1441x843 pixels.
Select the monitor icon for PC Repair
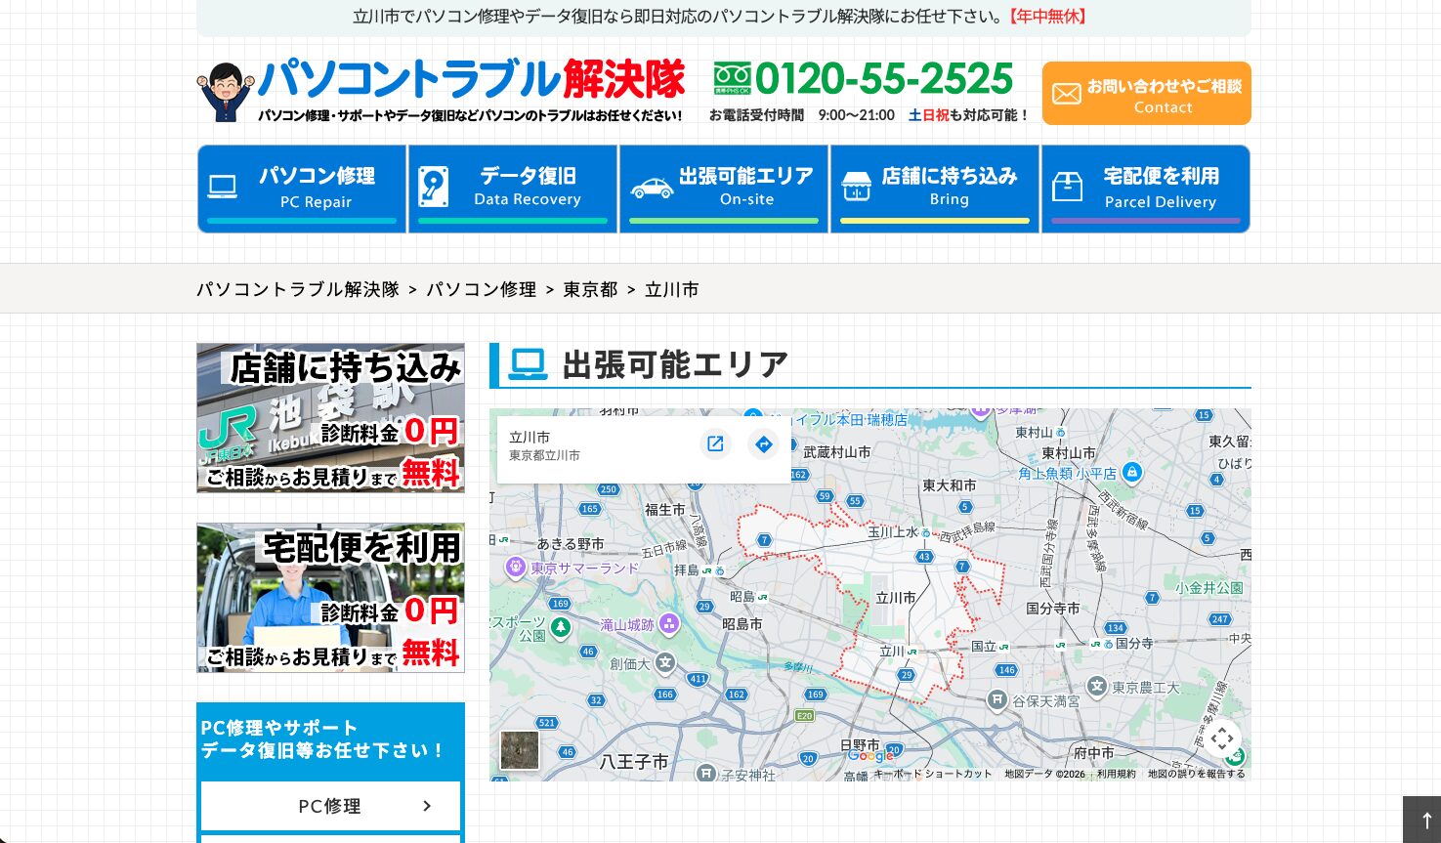tap(222, 185)
